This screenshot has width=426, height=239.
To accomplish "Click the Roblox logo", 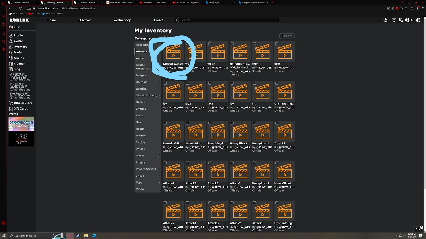I will click(19, 20).
